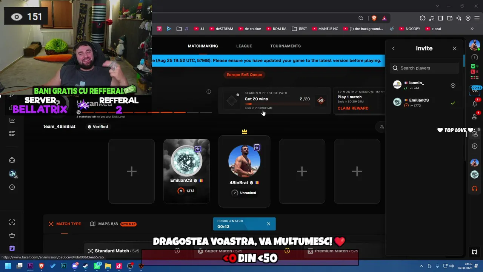Open the 48inBrat player card
Image resolution: width=483 pixels, height=272 pixels.
245,172
